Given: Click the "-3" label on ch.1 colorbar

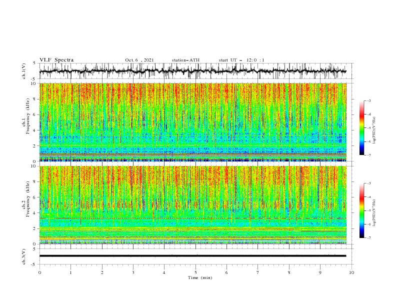Looking at the screenshot, I should pyautogui.click(x=368, y=100).
